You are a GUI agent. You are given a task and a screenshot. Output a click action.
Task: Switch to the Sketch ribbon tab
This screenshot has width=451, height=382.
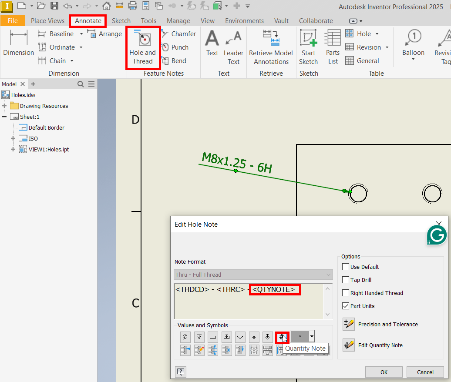(121, 20)
